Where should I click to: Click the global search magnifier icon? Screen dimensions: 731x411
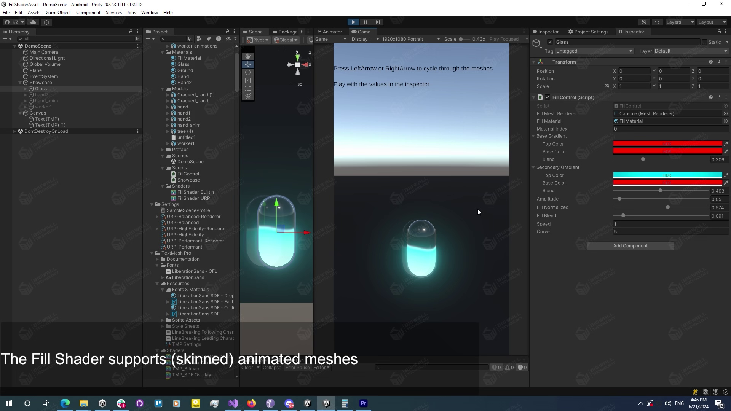coord(657,22)
